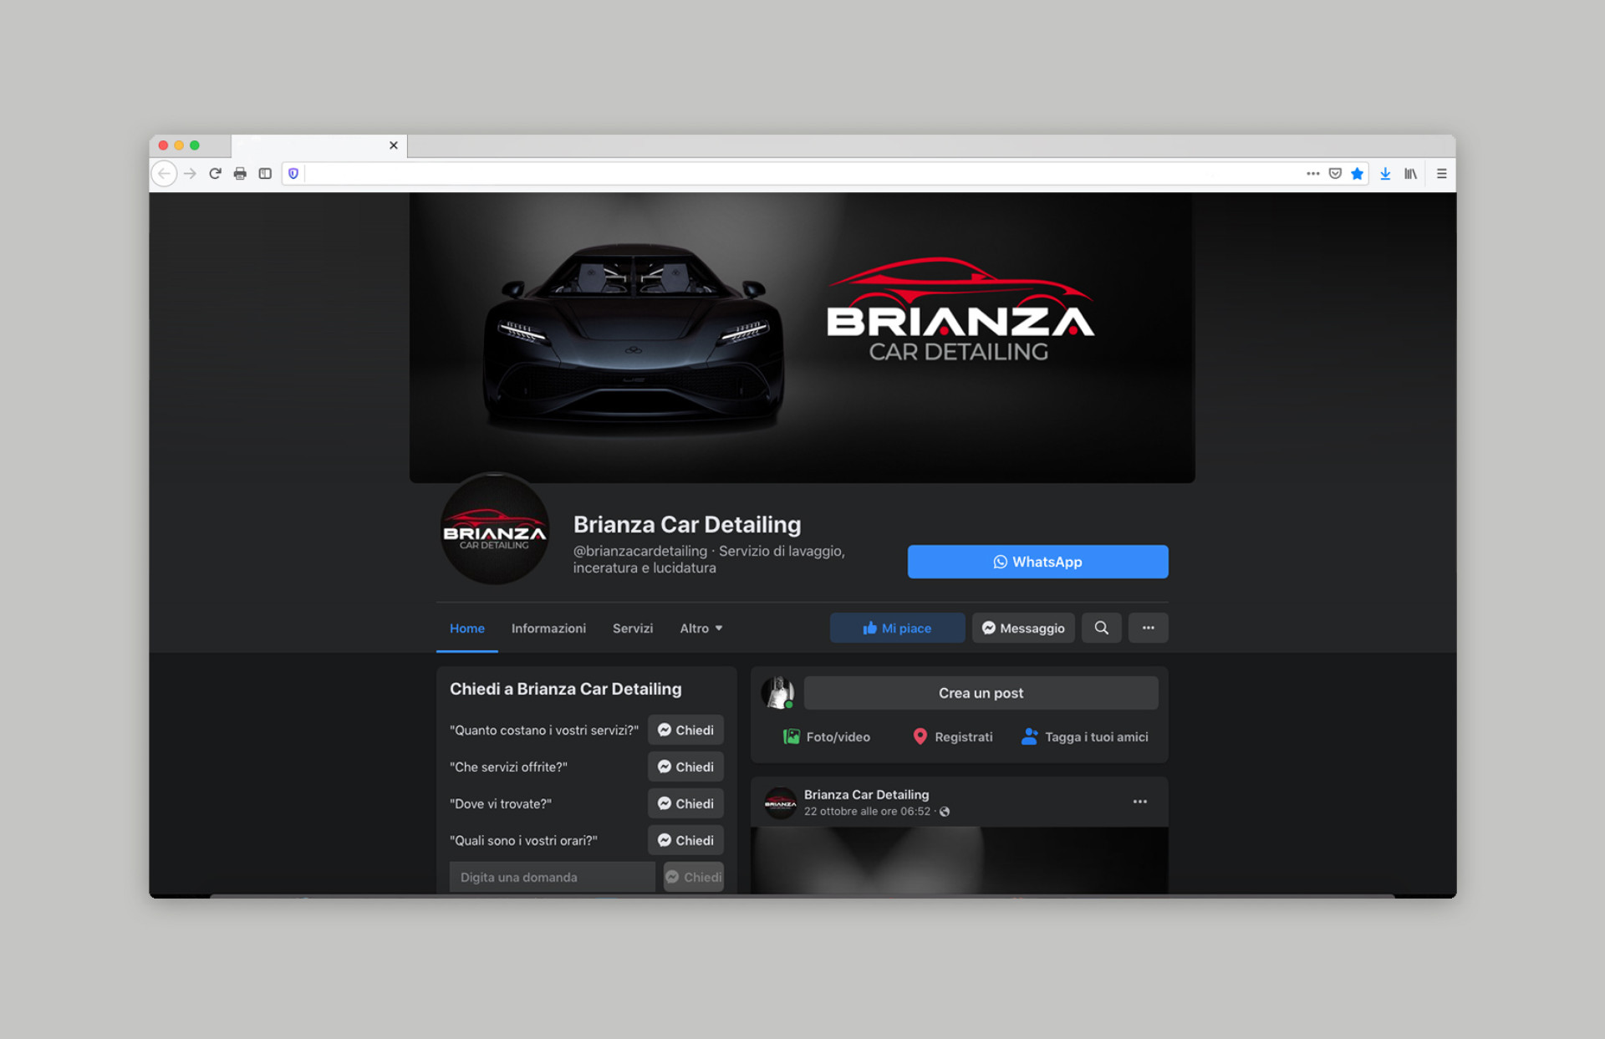
Task: Ask "Dove vi trovate?" with Chiedi
Action: [x=685, y=803]
